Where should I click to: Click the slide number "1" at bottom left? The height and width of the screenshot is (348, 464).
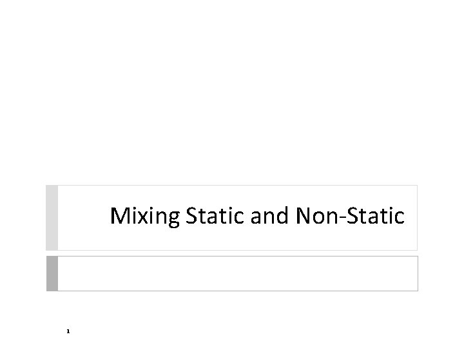pyautogui.click(x=67, y=331)
